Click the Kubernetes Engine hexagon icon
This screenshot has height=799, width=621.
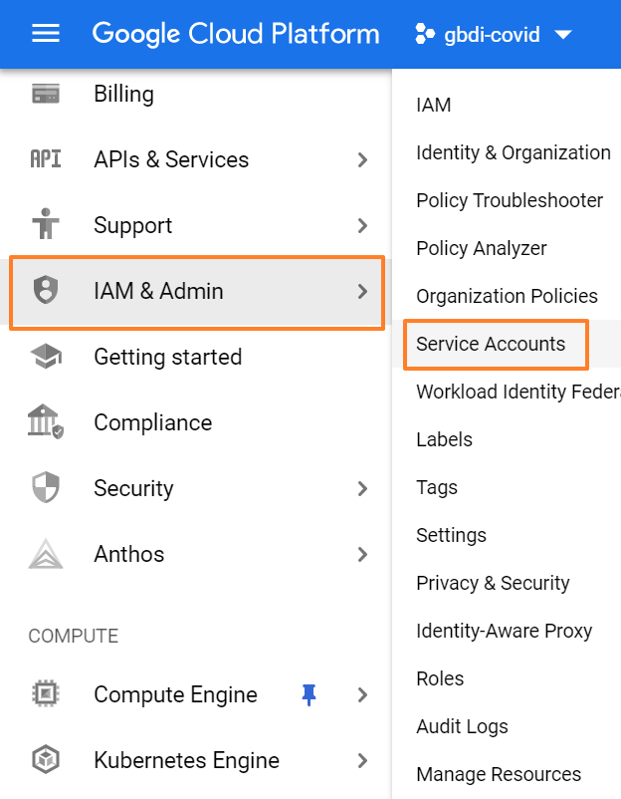tap(46, 760)
